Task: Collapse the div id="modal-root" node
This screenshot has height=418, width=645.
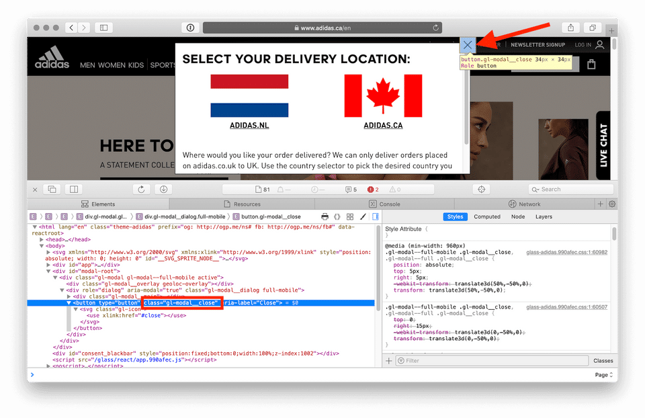Action: click(48, 271)
